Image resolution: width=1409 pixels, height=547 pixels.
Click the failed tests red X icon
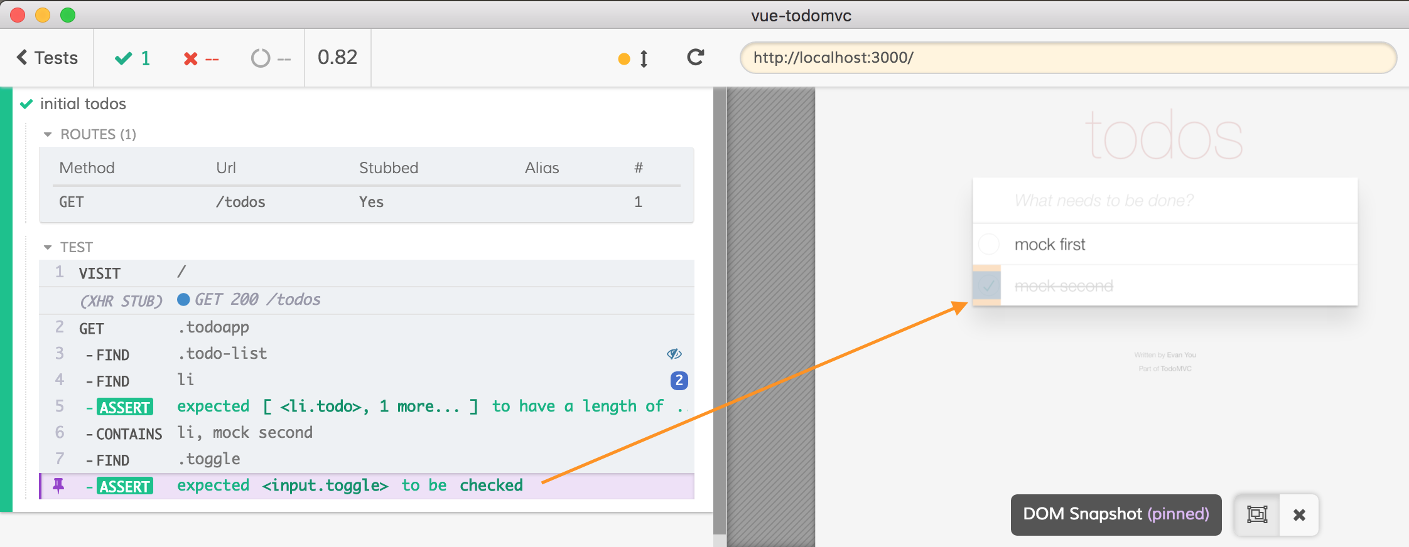(x=191, y=59)
